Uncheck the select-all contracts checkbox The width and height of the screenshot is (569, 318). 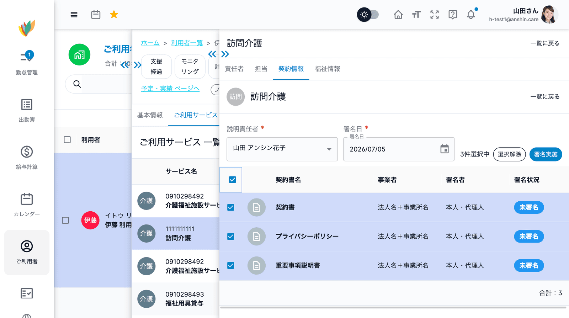coord(233,180)
